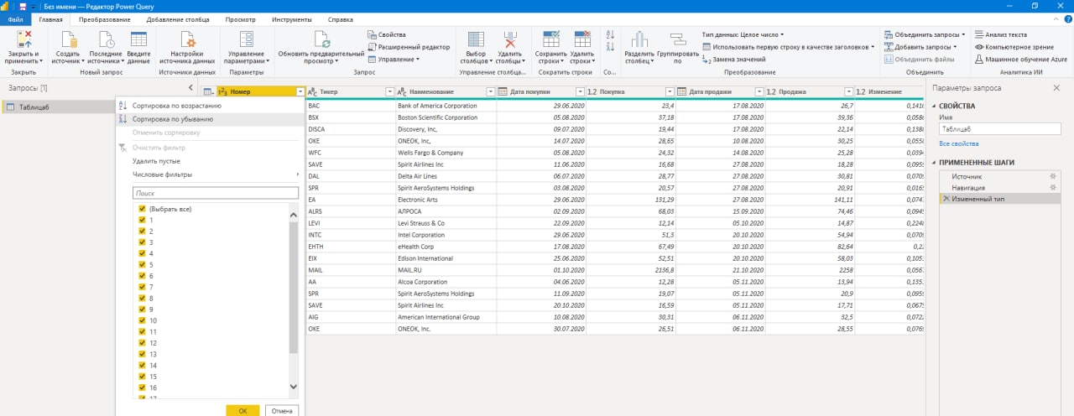
Task: Toggle the (Выбрать все) checkbox
Action: pos(142,208)
